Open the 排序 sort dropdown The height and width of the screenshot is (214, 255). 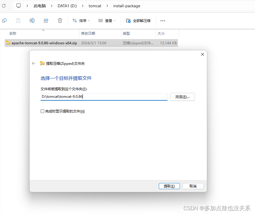(x=81, y=21)
